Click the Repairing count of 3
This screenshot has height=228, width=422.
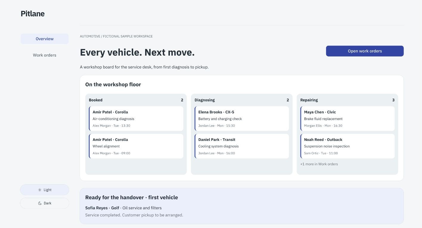pyautogui.click(x=393, y=100)
